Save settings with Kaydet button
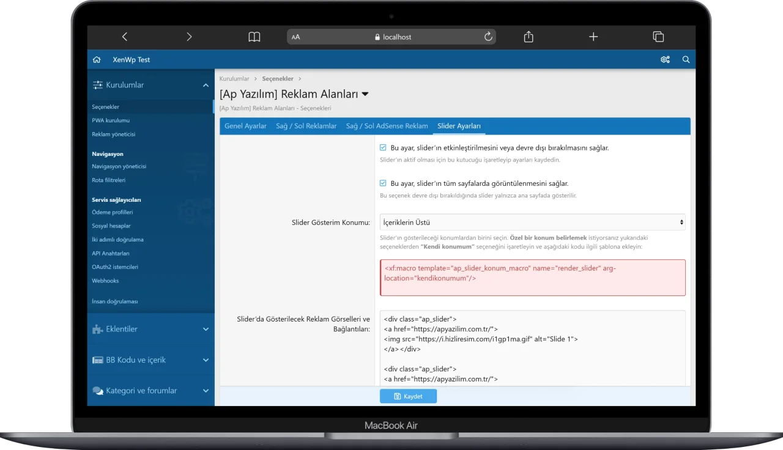 [408, 396]
